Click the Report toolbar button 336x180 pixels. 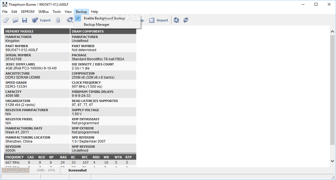coord(159,20)
